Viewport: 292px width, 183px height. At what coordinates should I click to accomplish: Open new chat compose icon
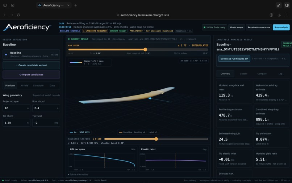(13, 5)
